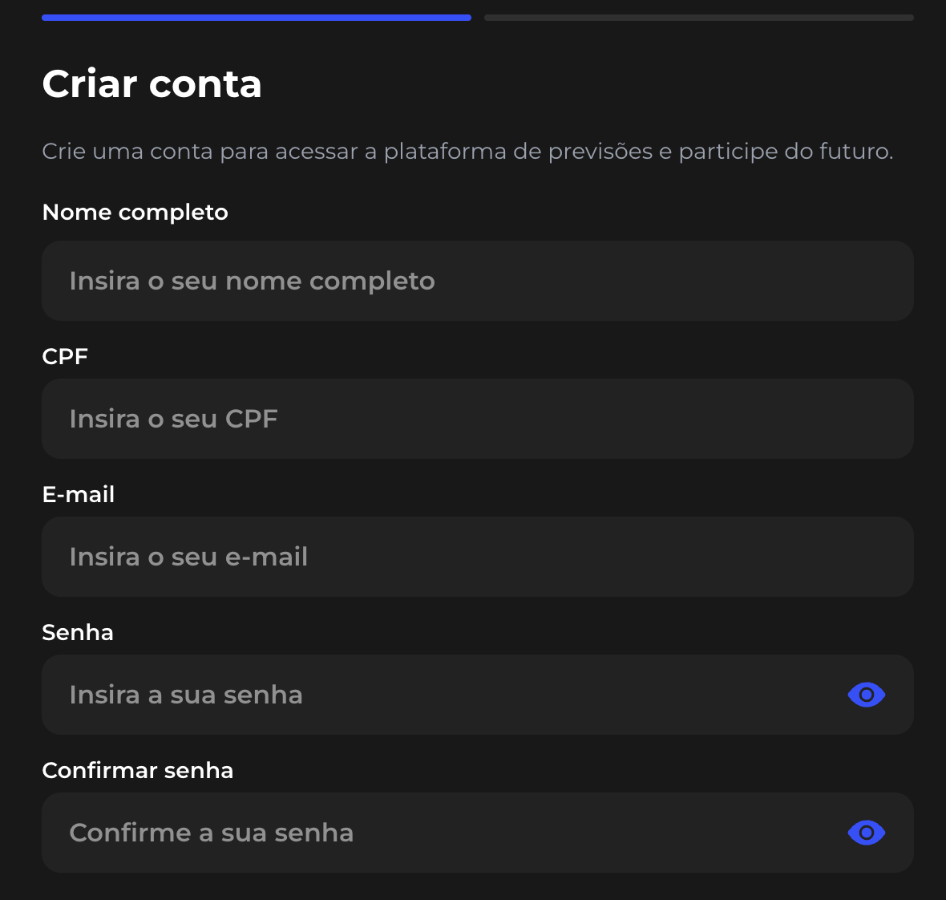Click the blue first-step progress bar segment

(x=257, y=18)
